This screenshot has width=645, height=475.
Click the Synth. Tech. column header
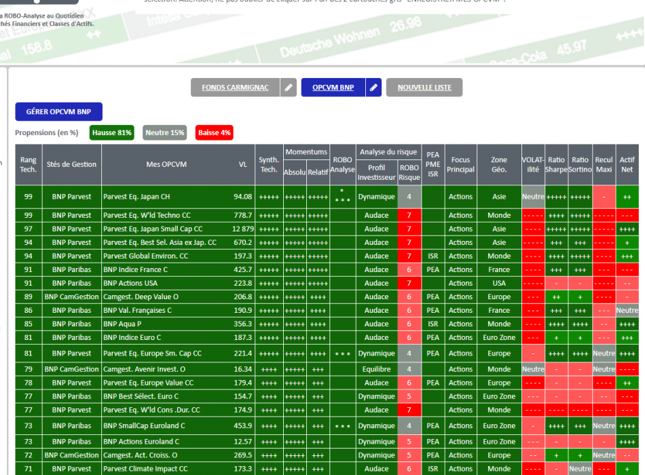pos(269,164)
